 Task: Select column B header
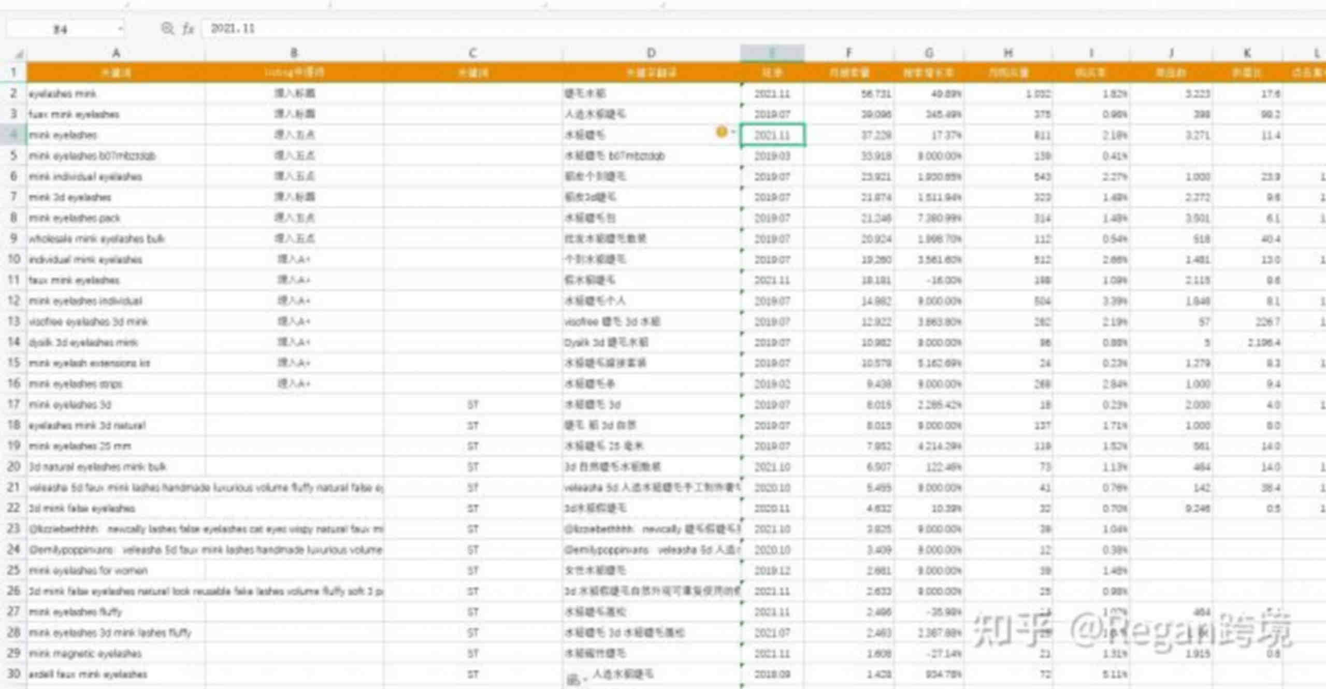294,53
